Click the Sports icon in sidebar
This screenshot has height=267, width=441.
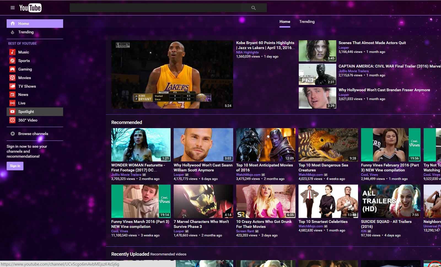click(12, 61)
